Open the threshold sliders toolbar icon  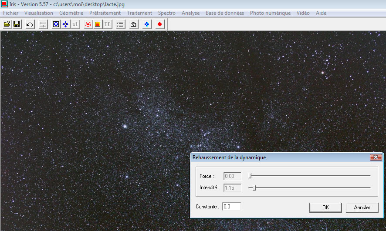(43, 24)
